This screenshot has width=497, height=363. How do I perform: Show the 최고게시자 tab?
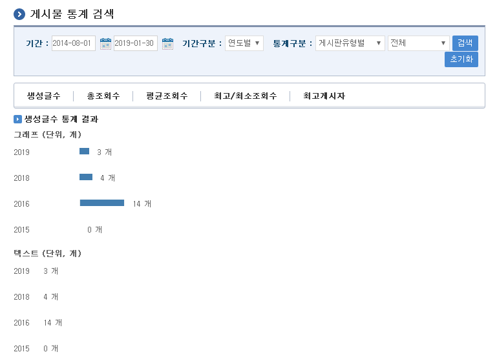[324, 96]
